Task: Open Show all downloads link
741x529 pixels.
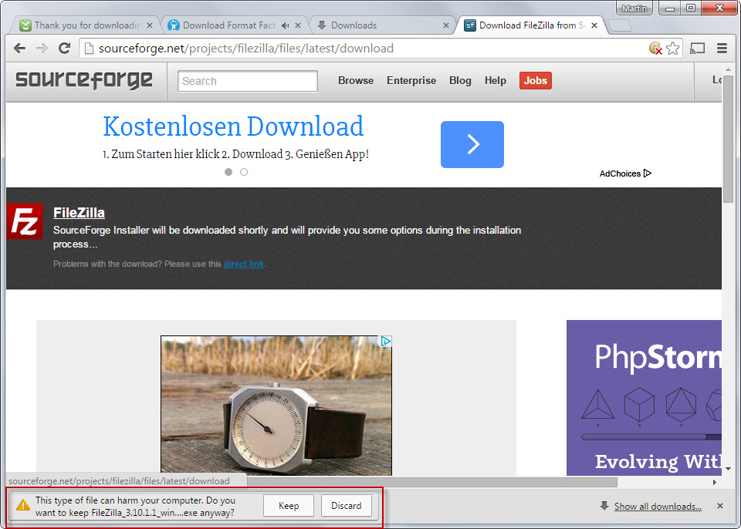Action: coord(658,507)
